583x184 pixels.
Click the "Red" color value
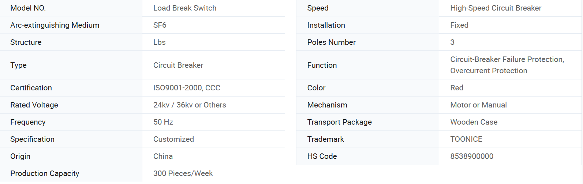pos(457,88)
